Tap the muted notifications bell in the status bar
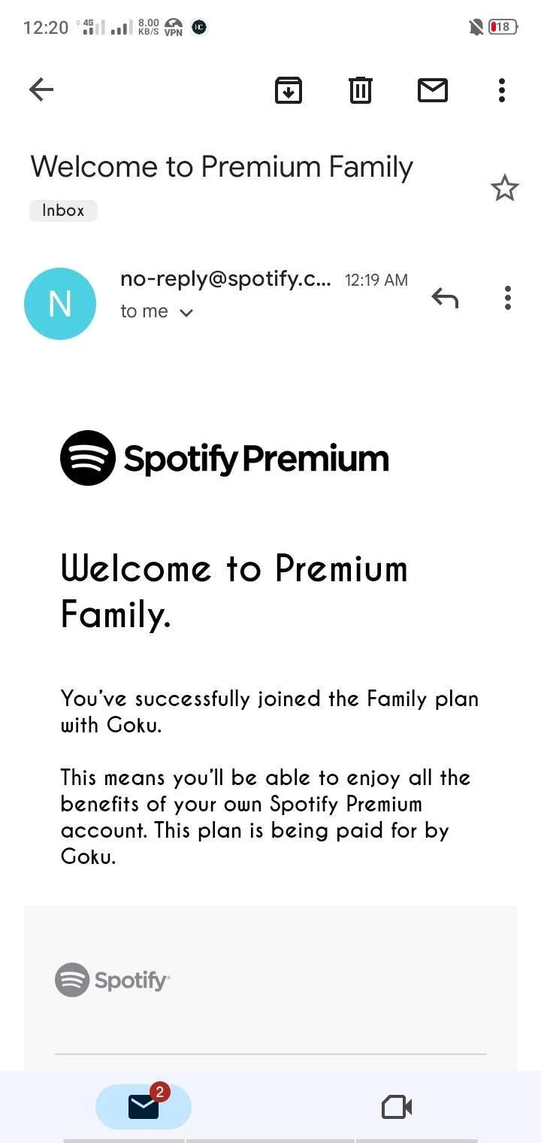The height and width of the screenshot is (1143, 541). [476, 28]
